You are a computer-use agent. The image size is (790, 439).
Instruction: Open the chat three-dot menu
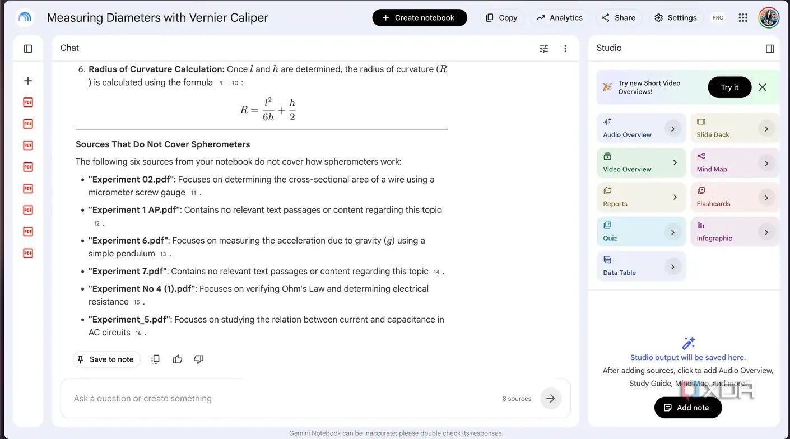click(x=565, y=49)
